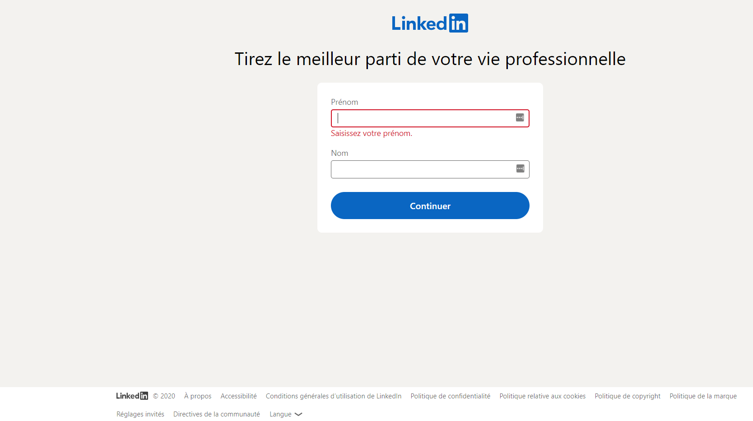Click the password manager icon in Prénom field

click(520, 117)
